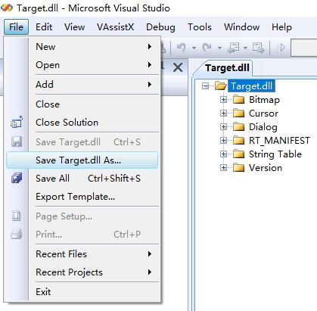Click the Redo toolbar icon
Viewport: 317px width, 311px height.
[x=207, y=48]
